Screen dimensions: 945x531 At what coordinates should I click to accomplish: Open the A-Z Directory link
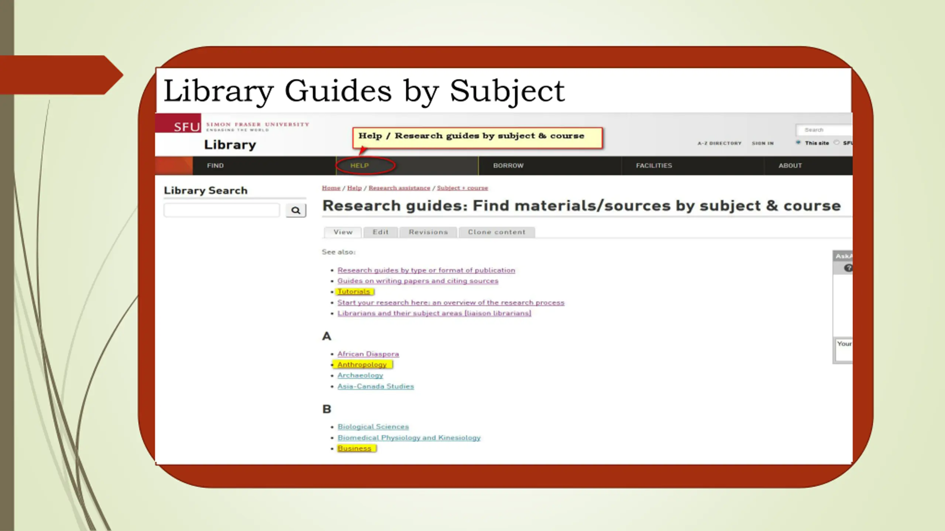719,143
